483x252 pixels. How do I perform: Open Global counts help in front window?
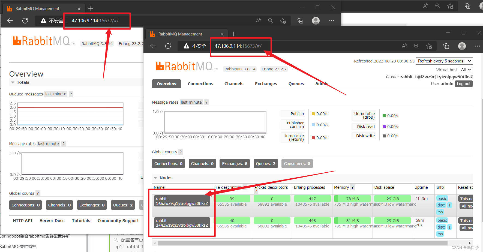point(181,152)
